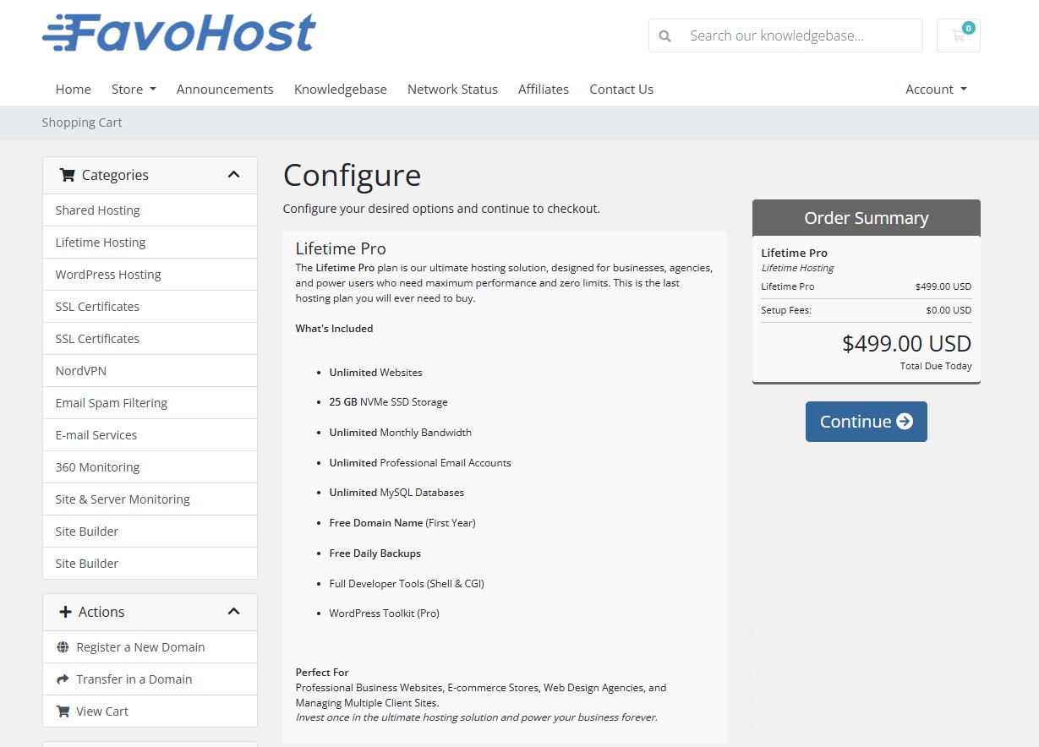Open the shopping cart icon button
Viewport: 1039px width, 747px height.
pos(958,35)
